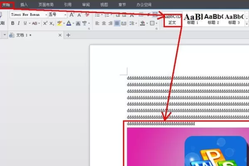Toggle character shading button

click(x=78, y=24)
